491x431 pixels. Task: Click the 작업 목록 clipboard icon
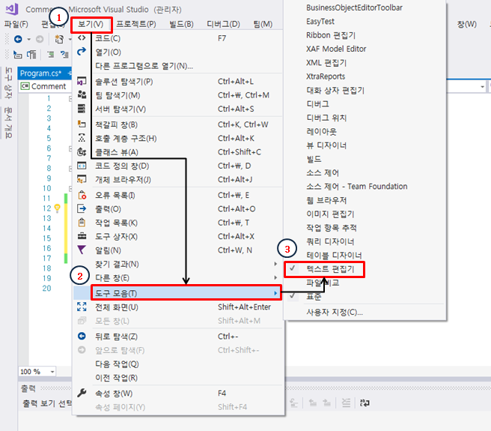coord(82,222)
